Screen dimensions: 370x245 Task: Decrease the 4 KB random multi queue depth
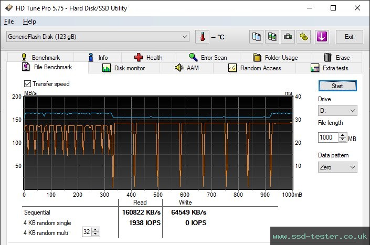coord(96,234)
